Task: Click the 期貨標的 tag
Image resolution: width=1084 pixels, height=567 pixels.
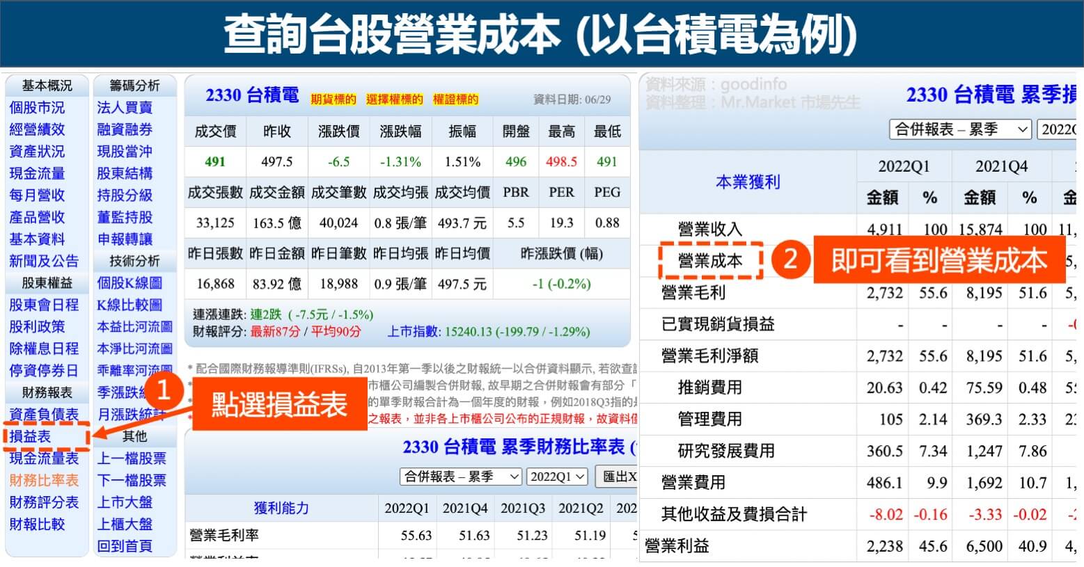Action: [333, 99]
